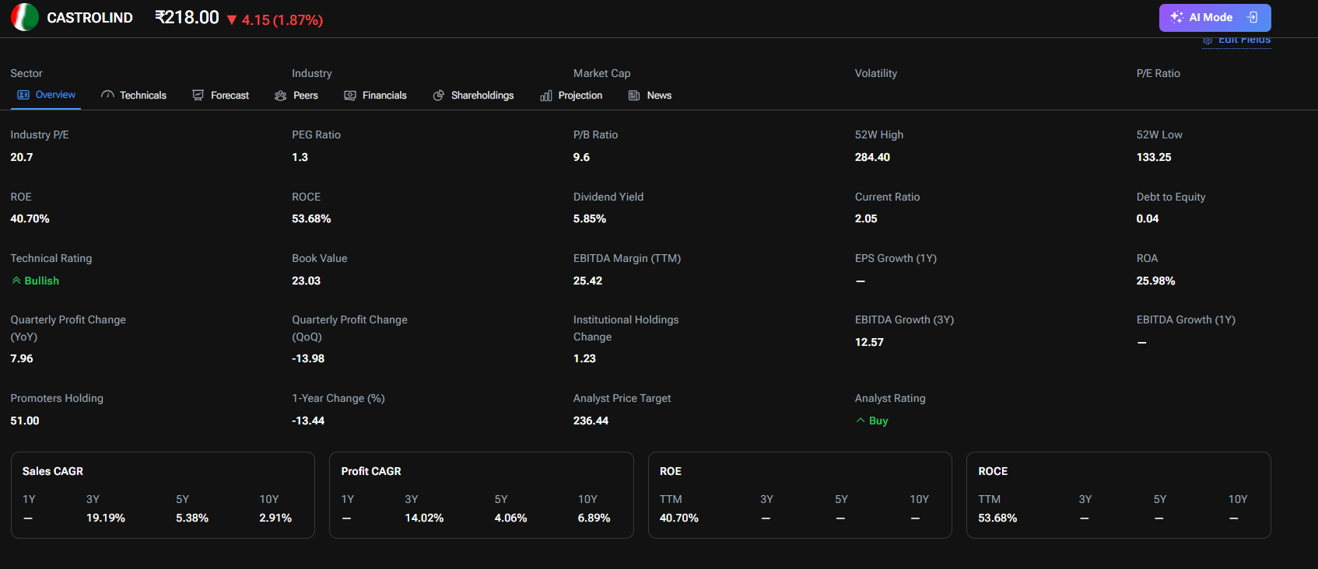The height and width of the screenshot is (569, 1318).
Task: Click the Projection bar chart icon
Action: [x=546, y=96]
